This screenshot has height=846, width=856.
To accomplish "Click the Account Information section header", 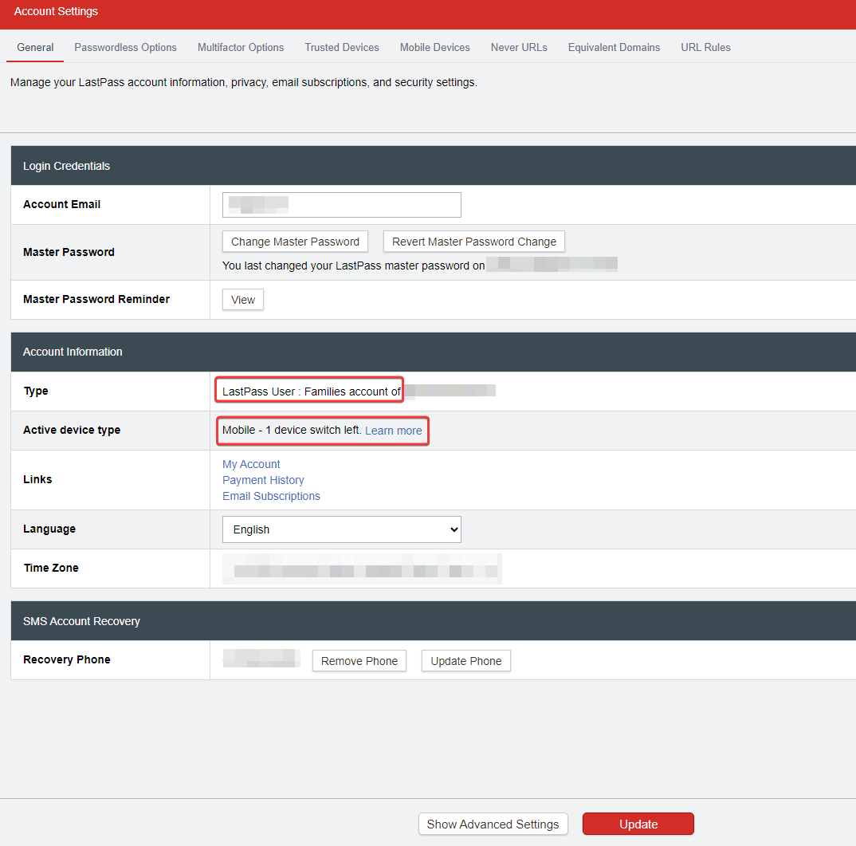I will tap(434, 352).
